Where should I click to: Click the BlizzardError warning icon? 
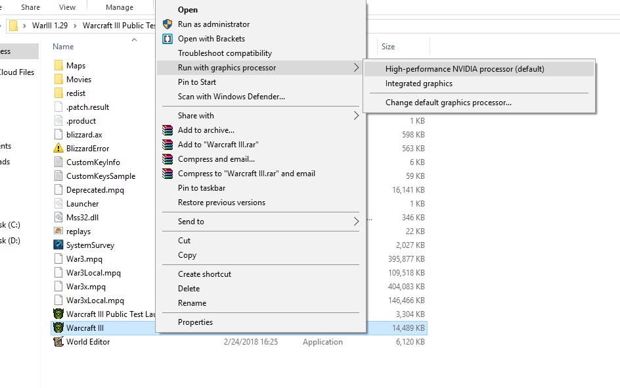tap(58, 148)
